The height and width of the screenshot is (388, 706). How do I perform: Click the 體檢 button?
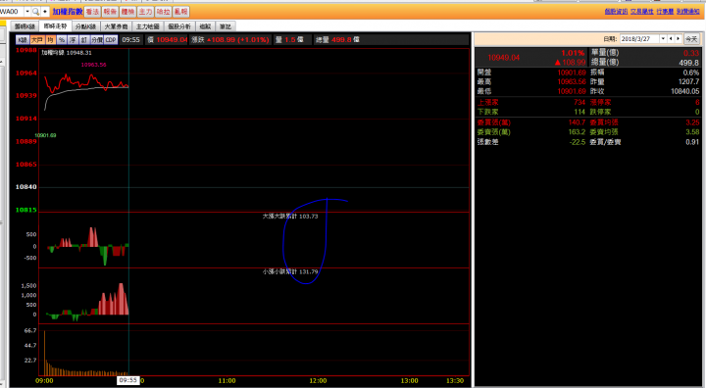127,12
